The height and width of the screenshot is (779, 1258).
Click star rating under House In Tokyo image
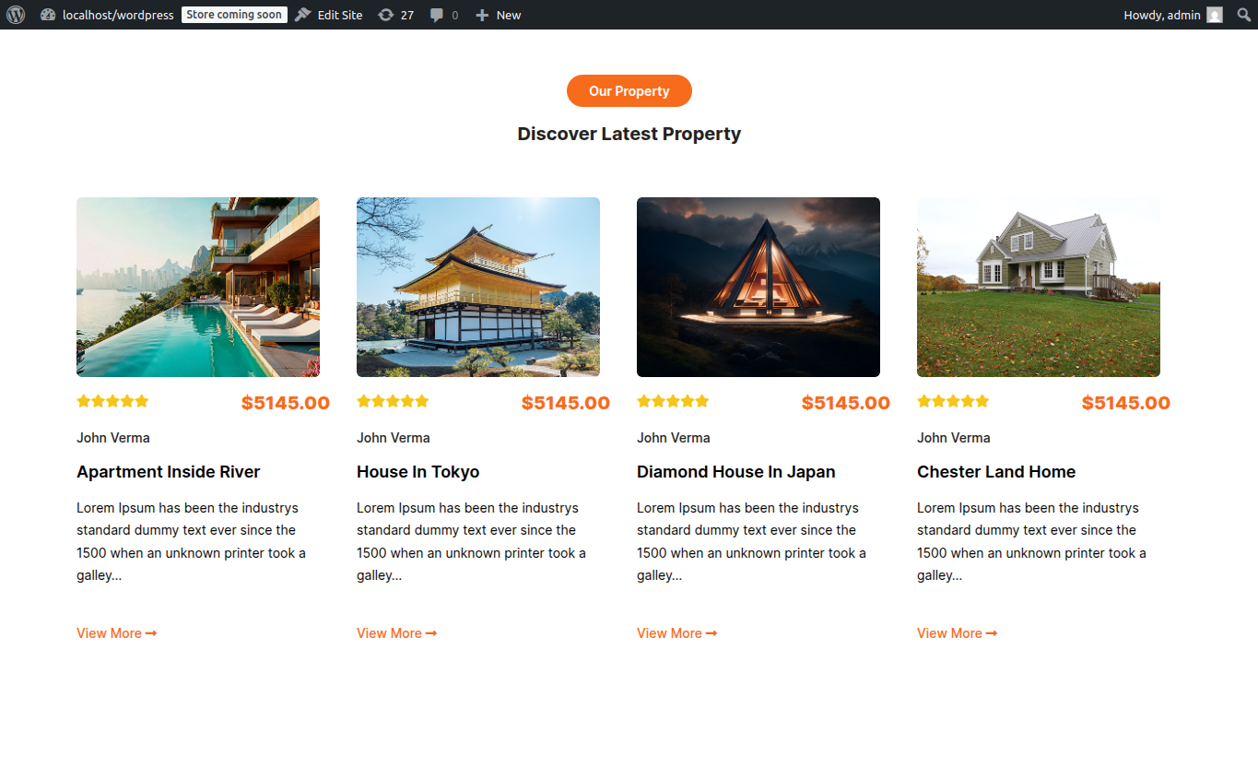pos(393,401)
